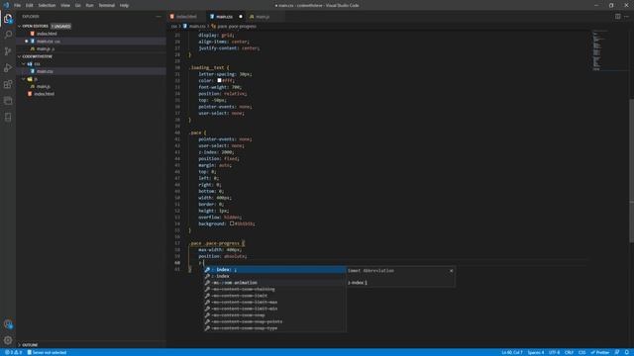
Task: Open the Search view in activity bar
Action: (8, 35)
